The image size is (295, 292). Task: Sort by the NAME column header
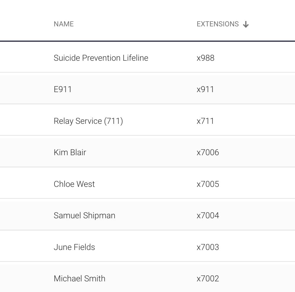pyautogui.click(x=64, y=24)
